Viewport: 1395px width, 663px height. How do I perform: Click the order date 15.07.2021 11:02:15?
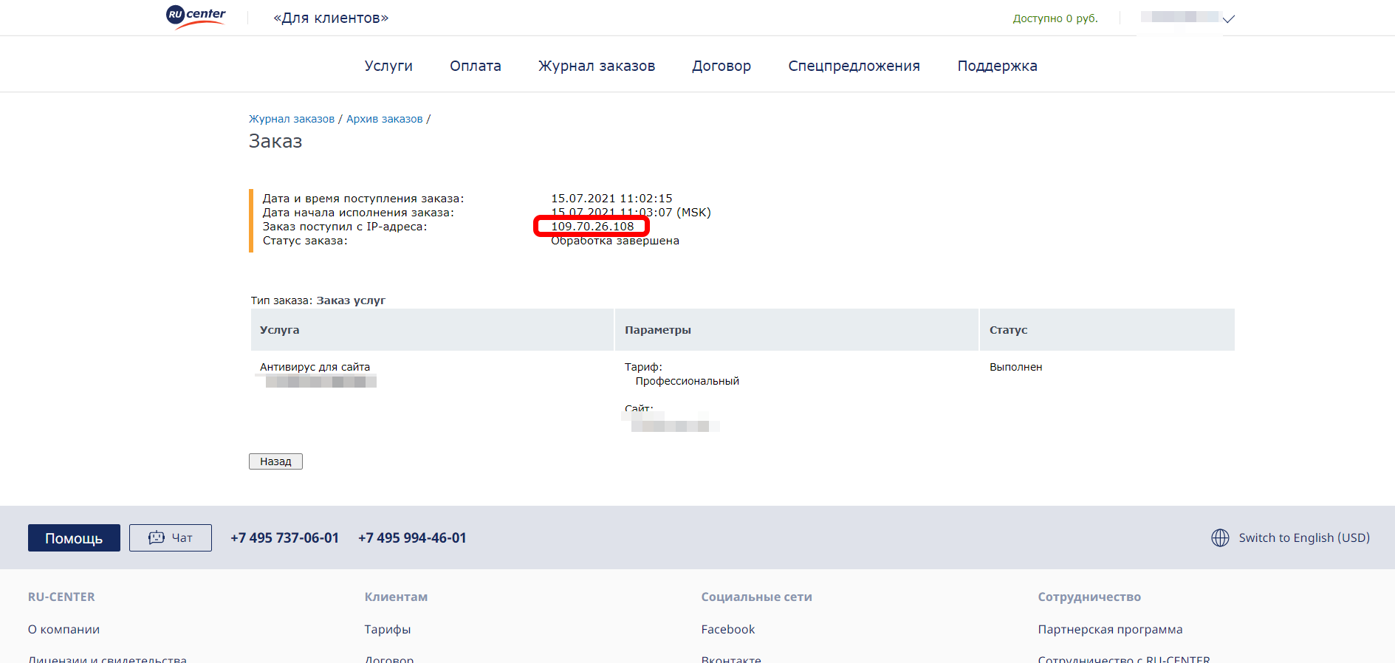611,199
